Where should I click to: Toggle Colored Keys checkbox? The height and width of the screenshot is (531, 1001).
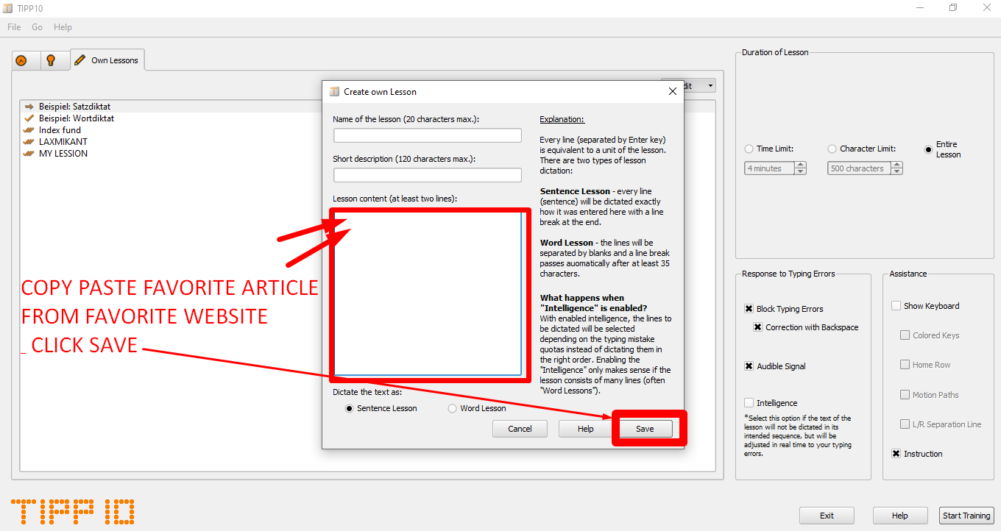[905, 335]
